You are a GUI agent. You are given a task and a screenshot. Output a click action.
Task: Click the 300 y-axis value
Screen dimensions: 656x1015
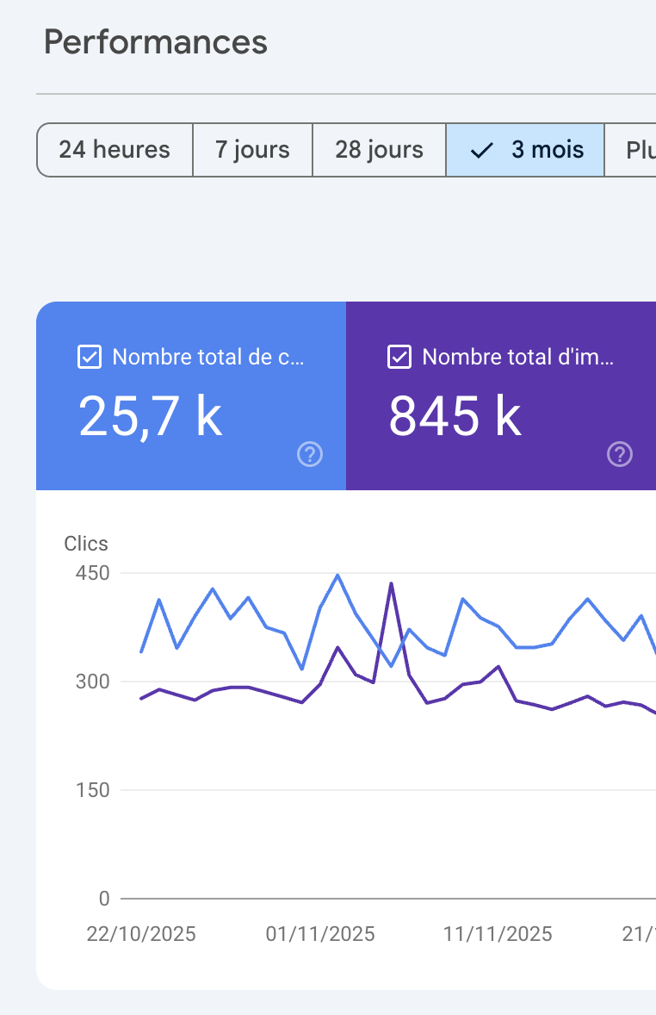92,682
